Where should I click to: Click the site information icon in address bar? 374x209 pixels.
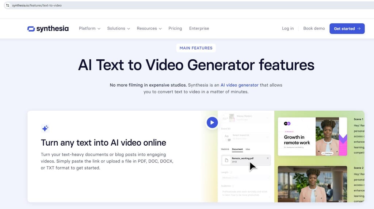coord(7,5)
